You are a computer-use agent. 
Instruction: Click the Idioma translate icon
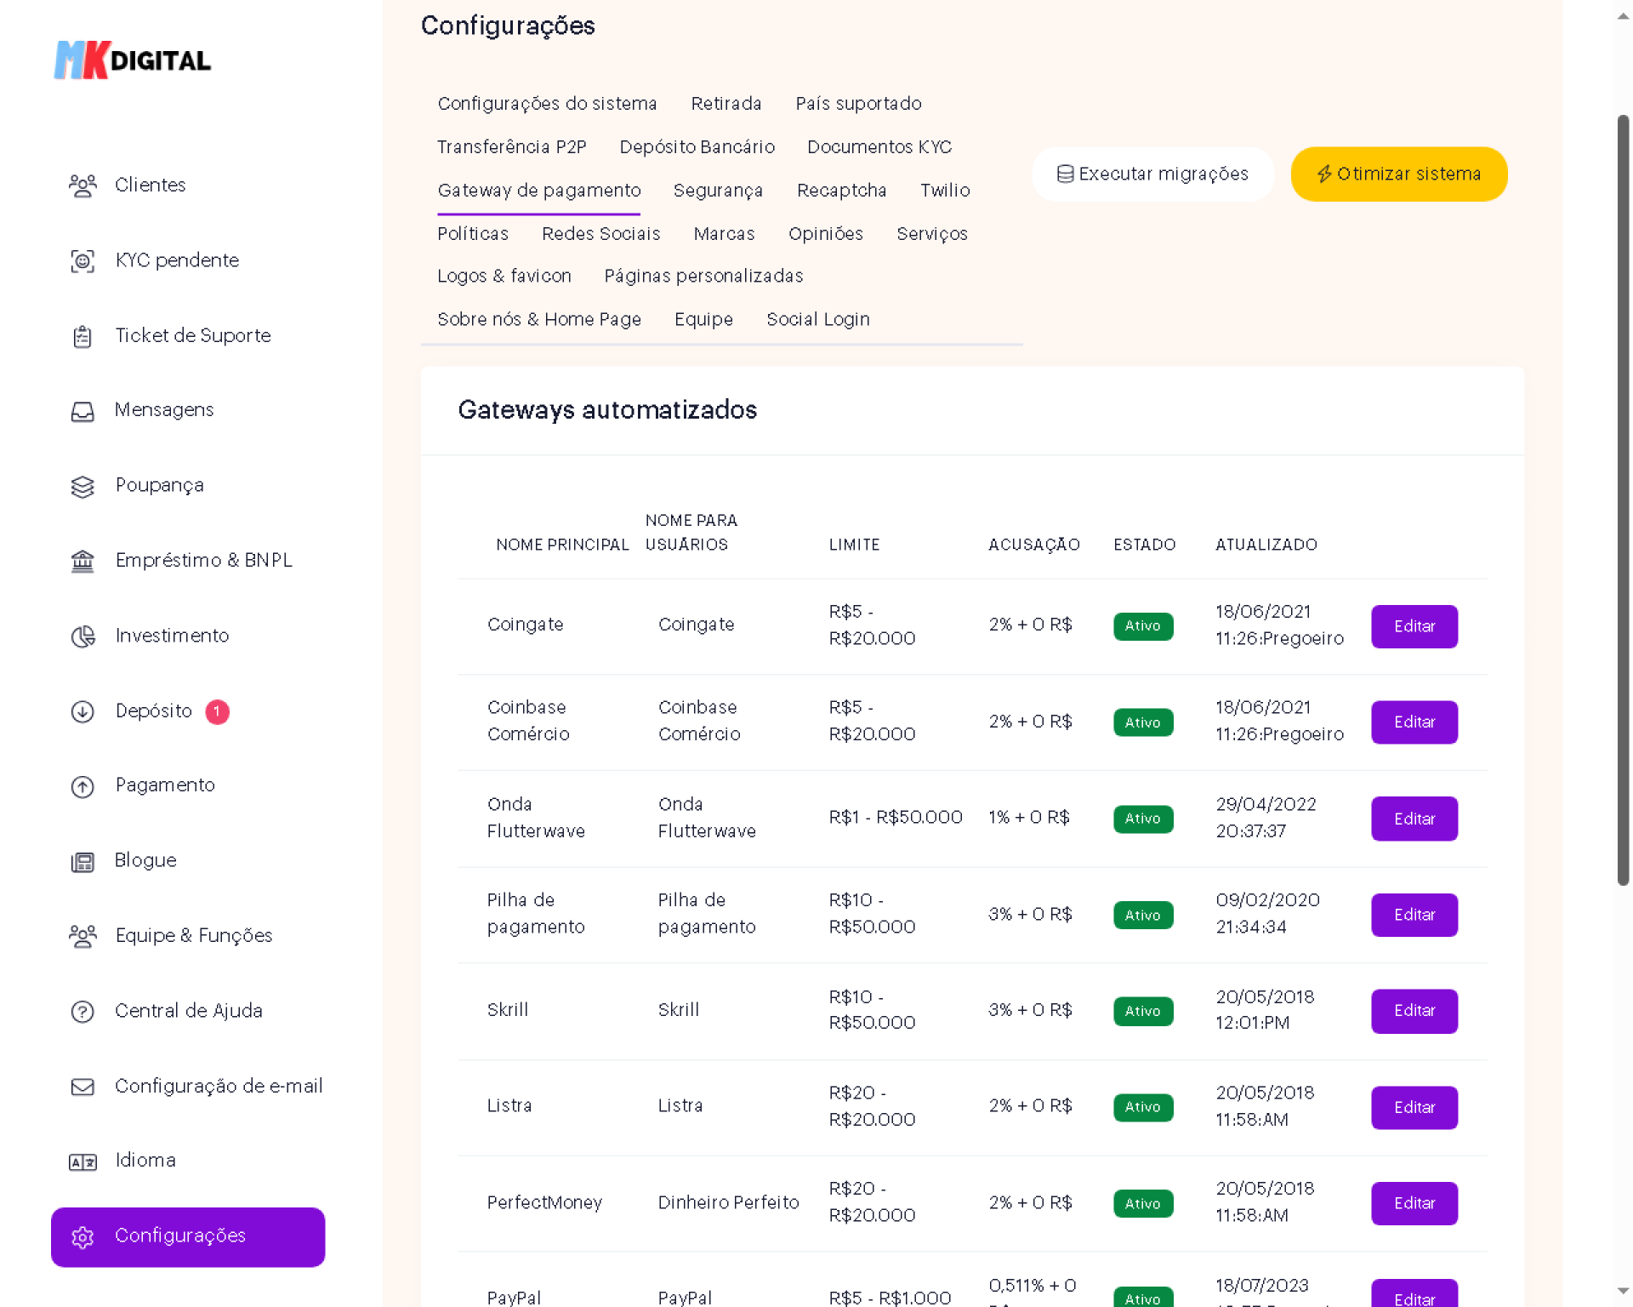83,1161
